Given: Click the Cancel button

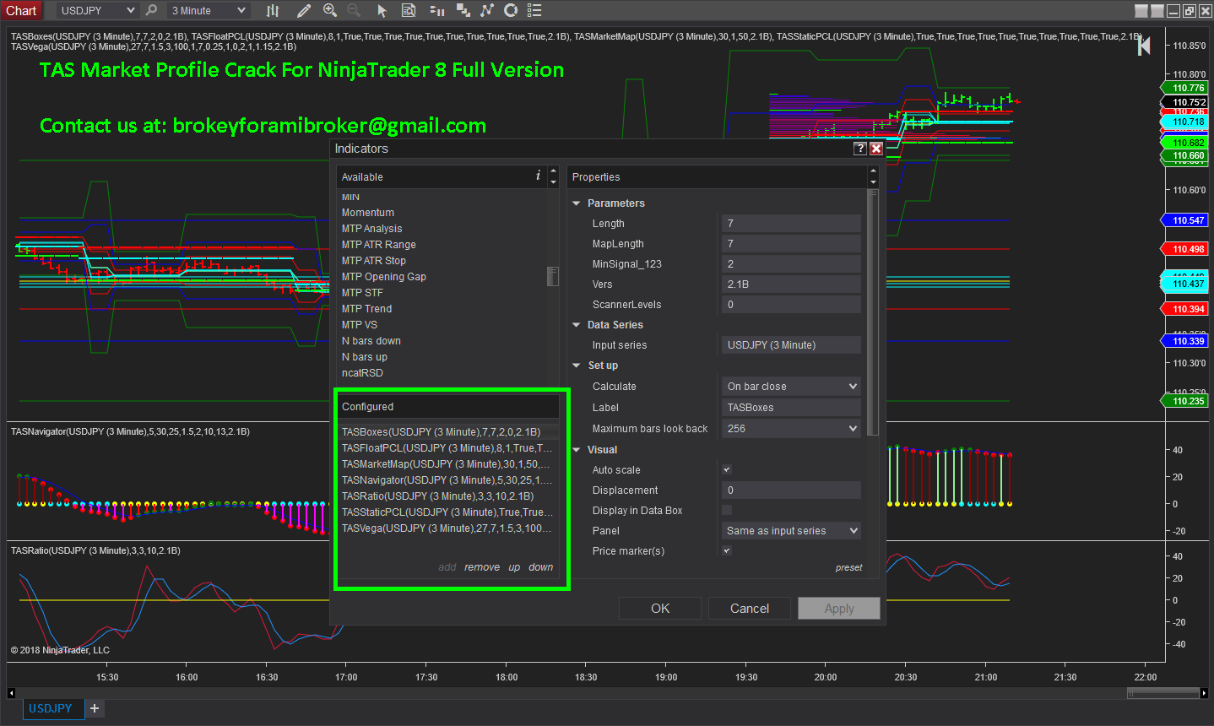Looking at the screenshot, I should pyautogui.click(x=750, y=608).
